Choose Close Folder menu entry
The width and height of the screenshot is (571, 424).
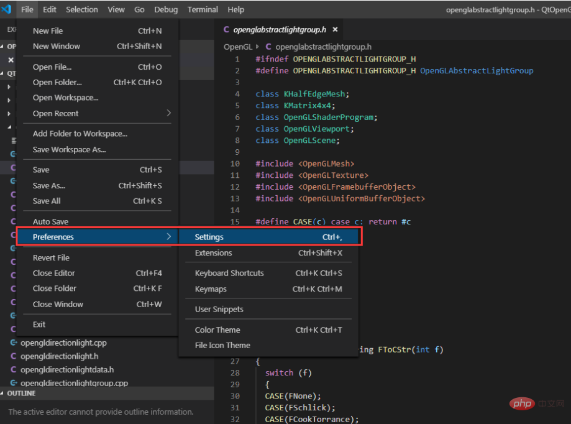coord(97,288)
